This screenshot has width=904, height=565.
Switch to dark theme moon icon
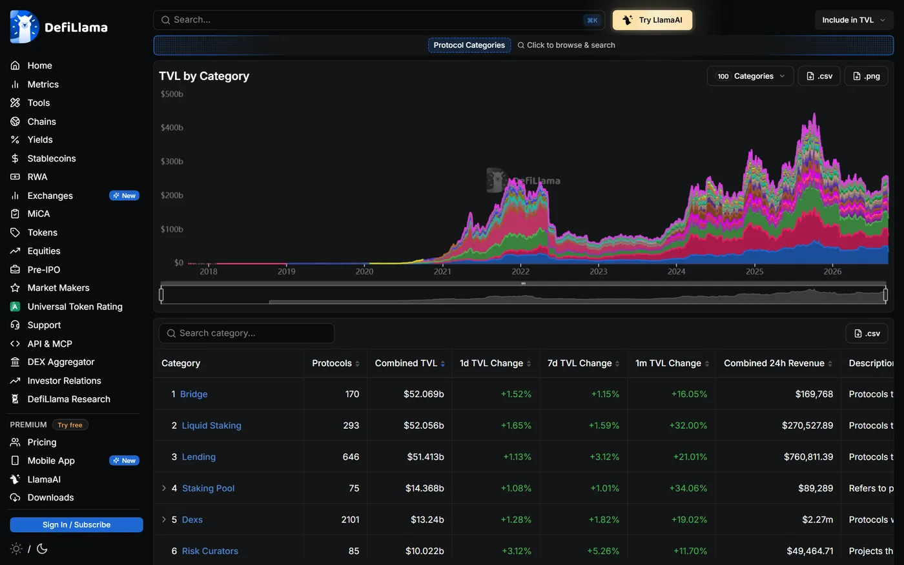[42, 549]
